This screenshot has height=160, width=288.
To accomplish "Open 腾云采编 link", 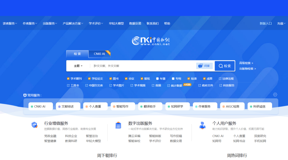I will click(x=134, y=136).
